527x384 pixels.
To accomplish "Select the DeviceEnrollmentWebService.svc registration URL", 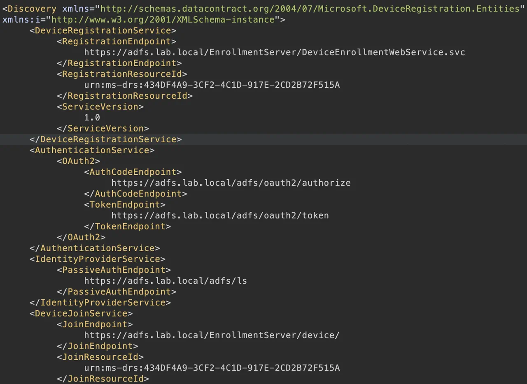I will coord(275,52).
